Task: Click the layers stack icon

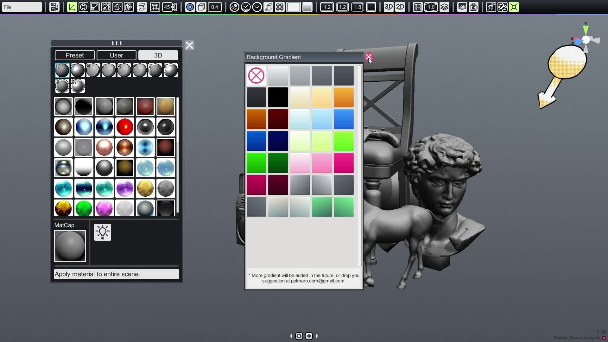Action: (x=444, y=7)
